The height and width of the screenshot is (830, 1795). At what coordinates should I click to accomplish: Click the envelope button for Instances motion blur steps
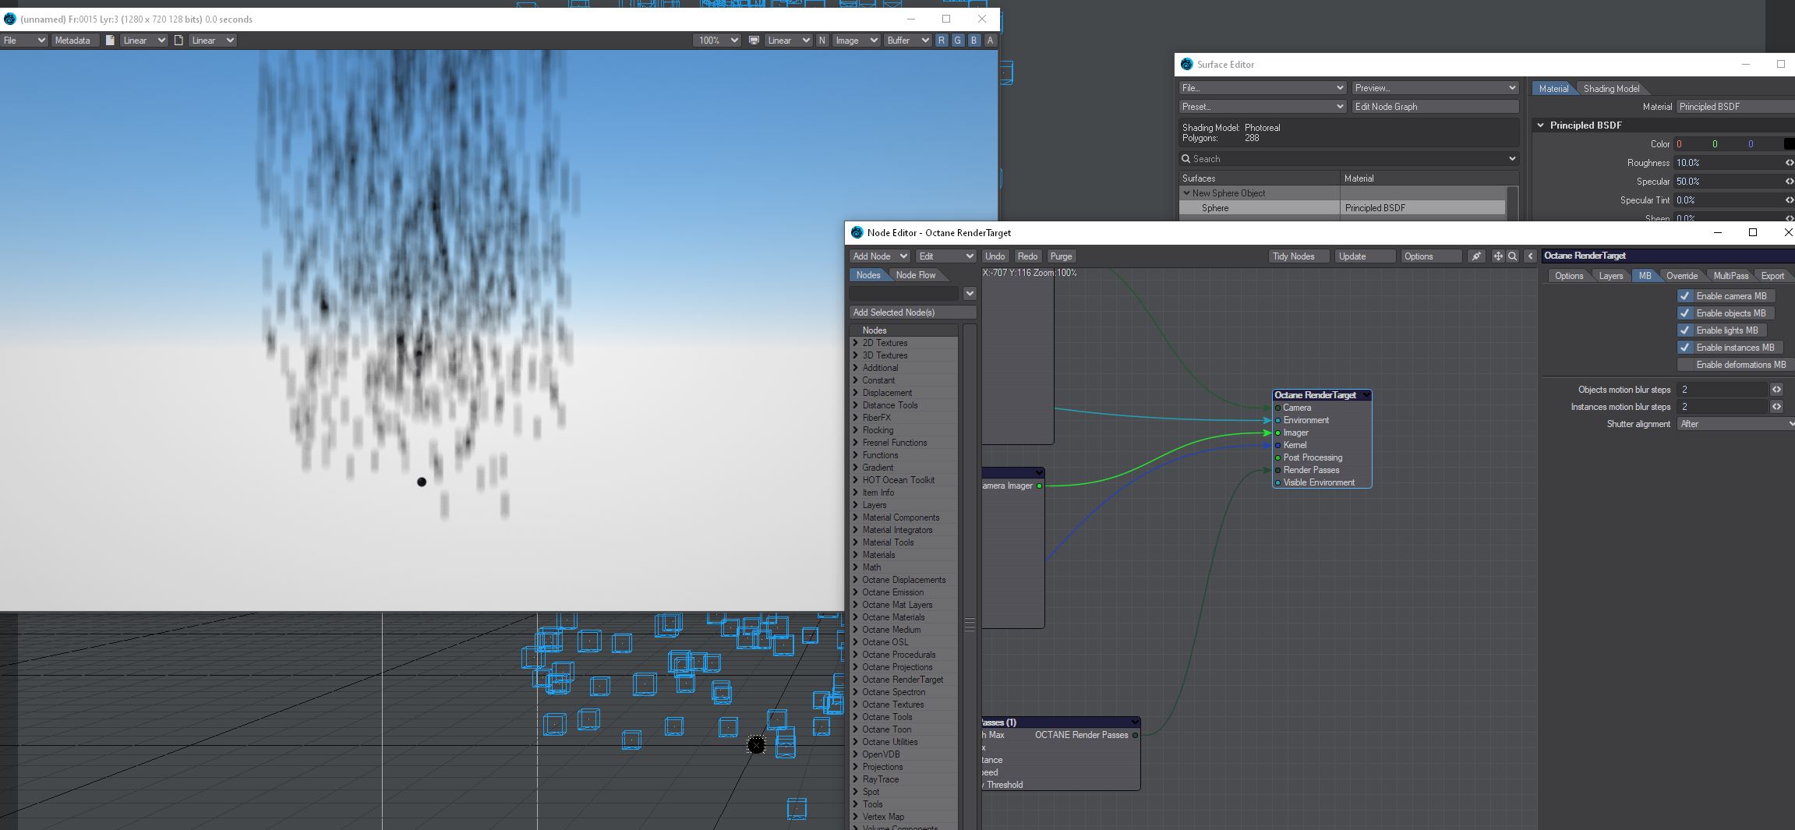pos(1776,407)
